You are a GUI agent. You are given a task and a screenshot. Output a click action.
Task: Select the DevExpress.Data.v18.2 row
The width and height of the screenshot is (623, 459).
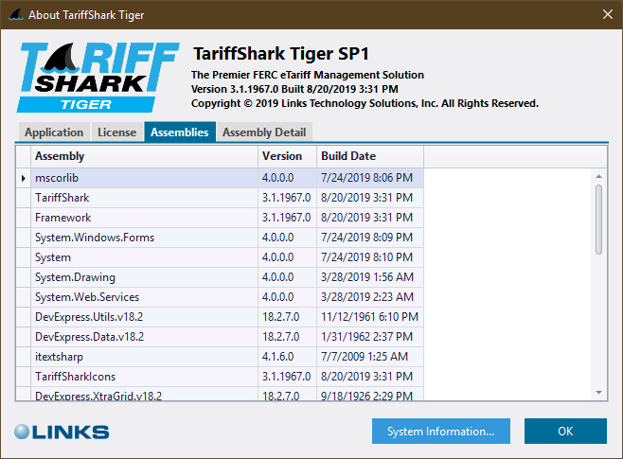pyautogui.click(x=220, y=337)
